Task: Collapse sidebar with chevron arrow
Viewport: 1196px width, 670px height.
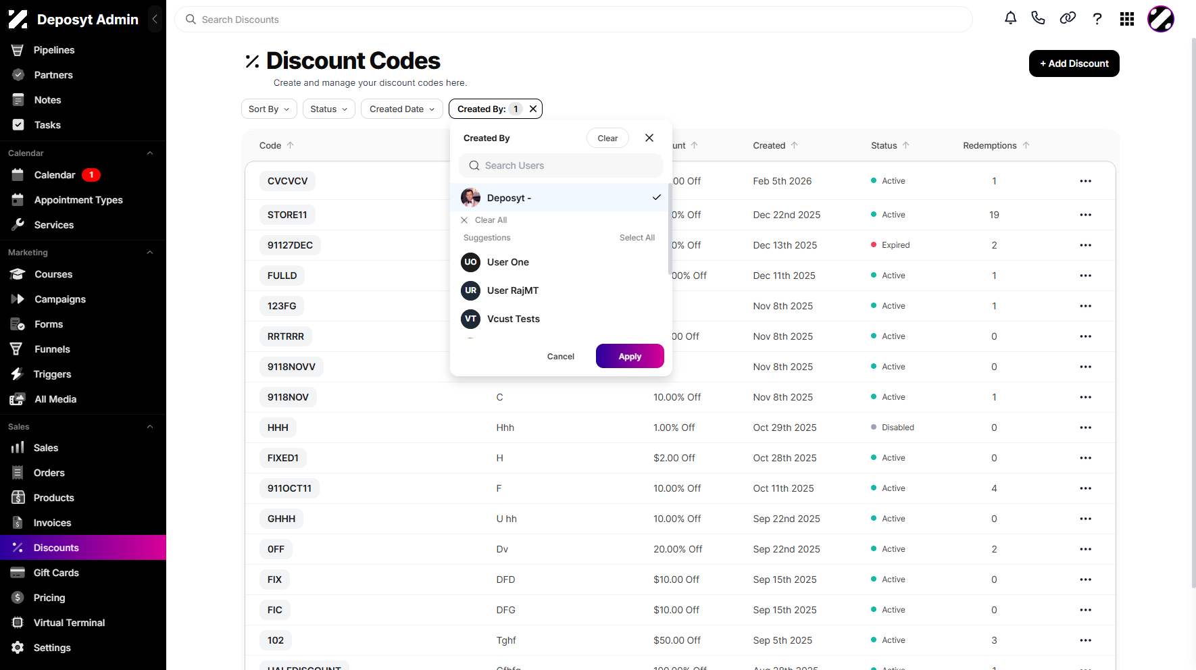Action: pos(155,19)
